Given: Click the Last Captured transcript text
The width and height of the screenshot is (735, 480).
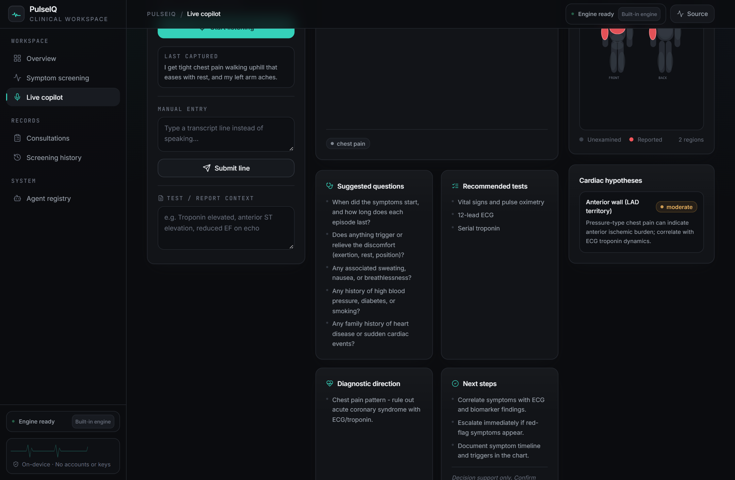Looking at the screenshot, I should (x=221, y=72).
